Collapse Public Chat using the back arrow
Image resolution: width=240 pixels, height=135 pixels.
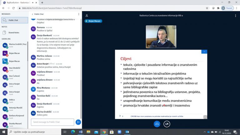tap(32, 14)
